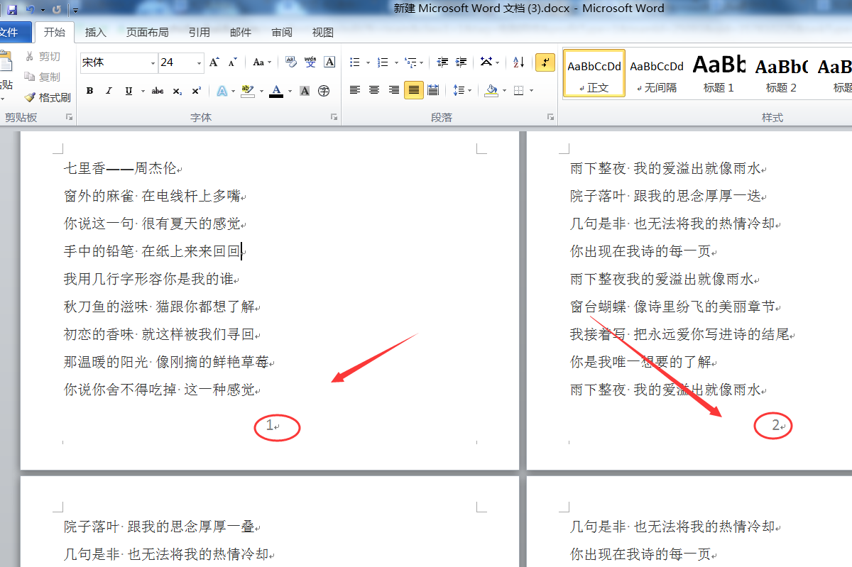
Task: Click the 格式刷 format painter
Action: (48, 97)
